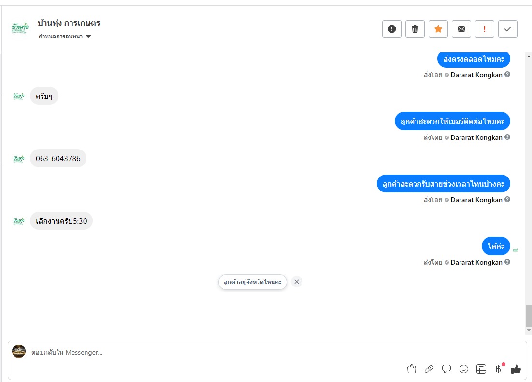
Task: Mark conversation done with checkmark icon
Action: 507,29
